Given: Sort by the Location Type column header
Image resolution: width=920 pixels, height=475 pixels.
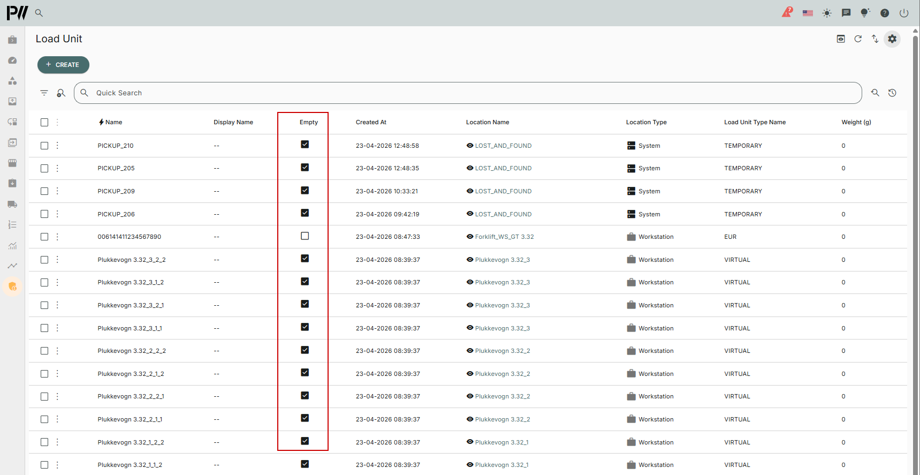Looking at the screenshot, I should click(646, 122).
